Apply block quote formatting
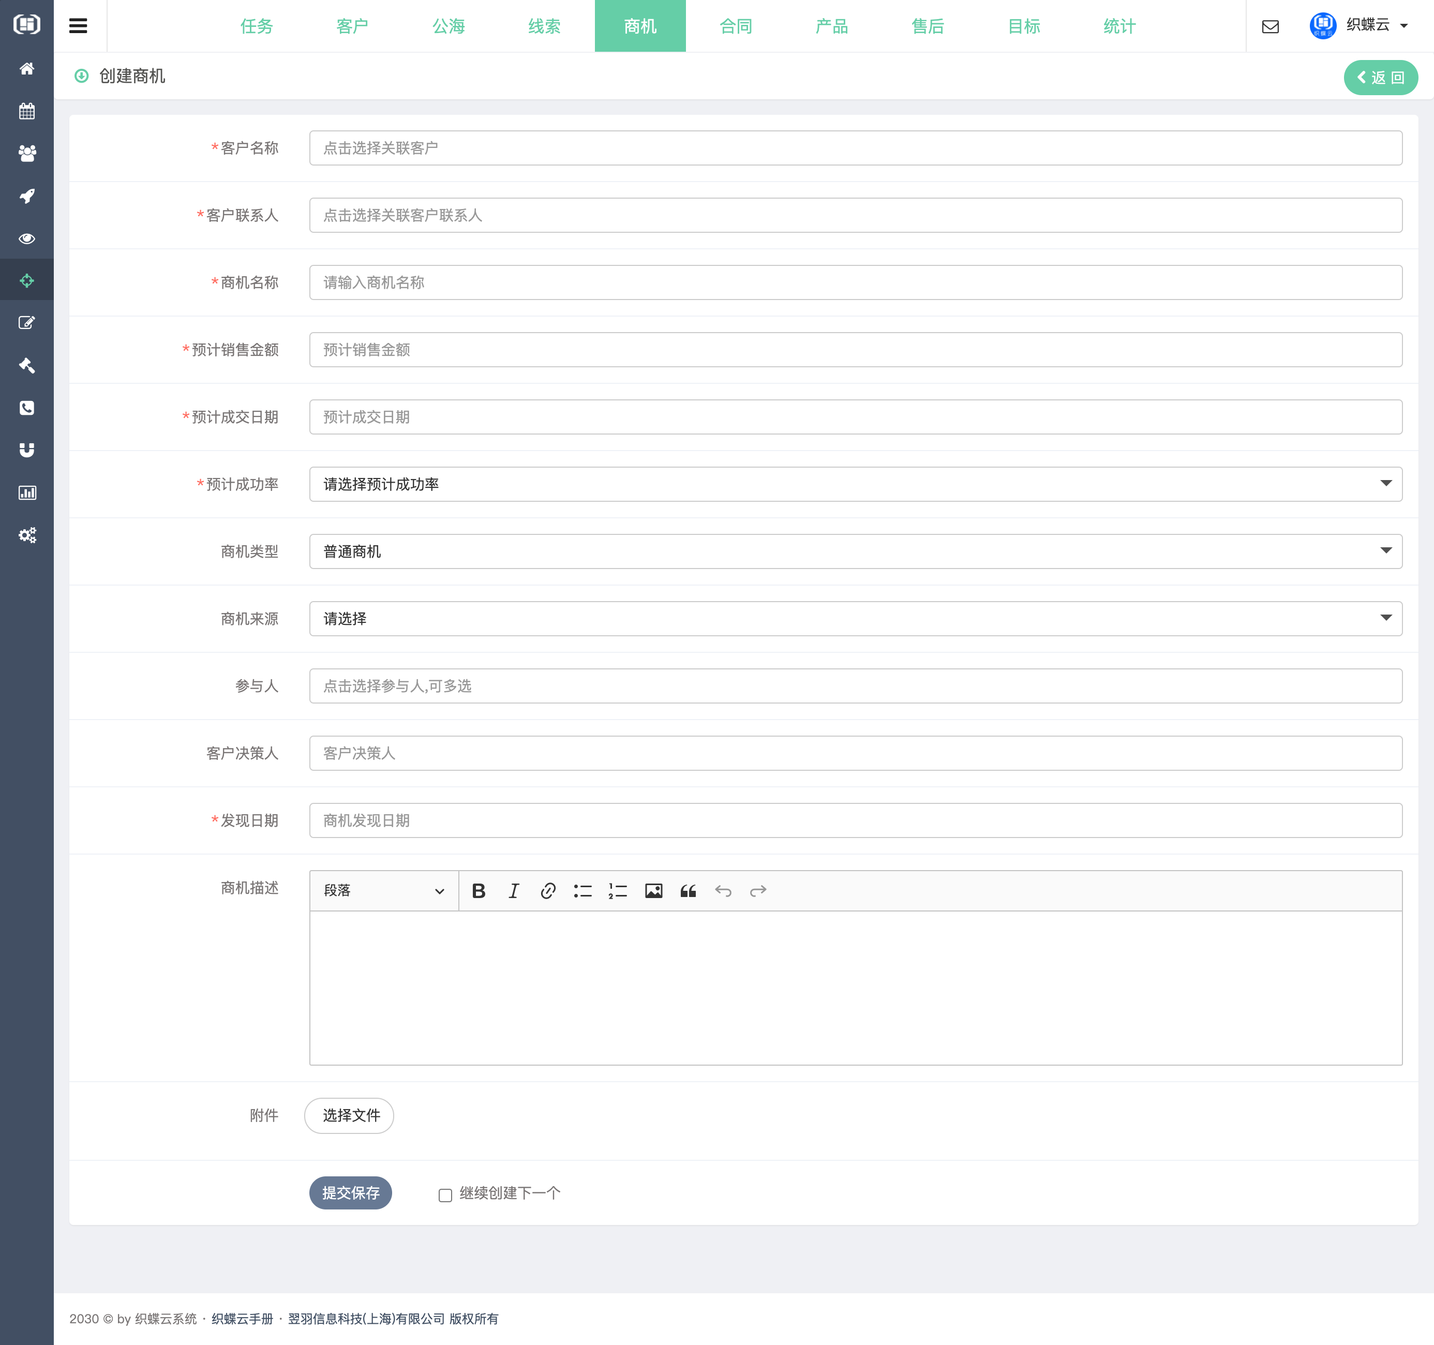This screenshot has height=1345, width=1434. 688,891
